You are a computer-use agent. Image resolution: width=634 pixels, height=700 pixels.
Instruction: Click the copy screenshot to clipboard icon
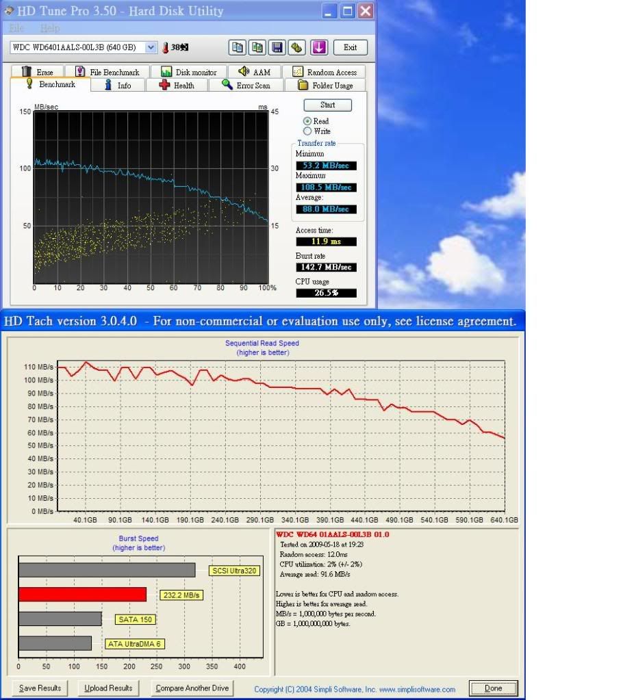pos(257,47)
